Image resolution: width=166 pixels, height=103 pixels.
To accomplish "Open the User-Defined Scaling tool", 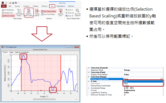I will [19, 11].
